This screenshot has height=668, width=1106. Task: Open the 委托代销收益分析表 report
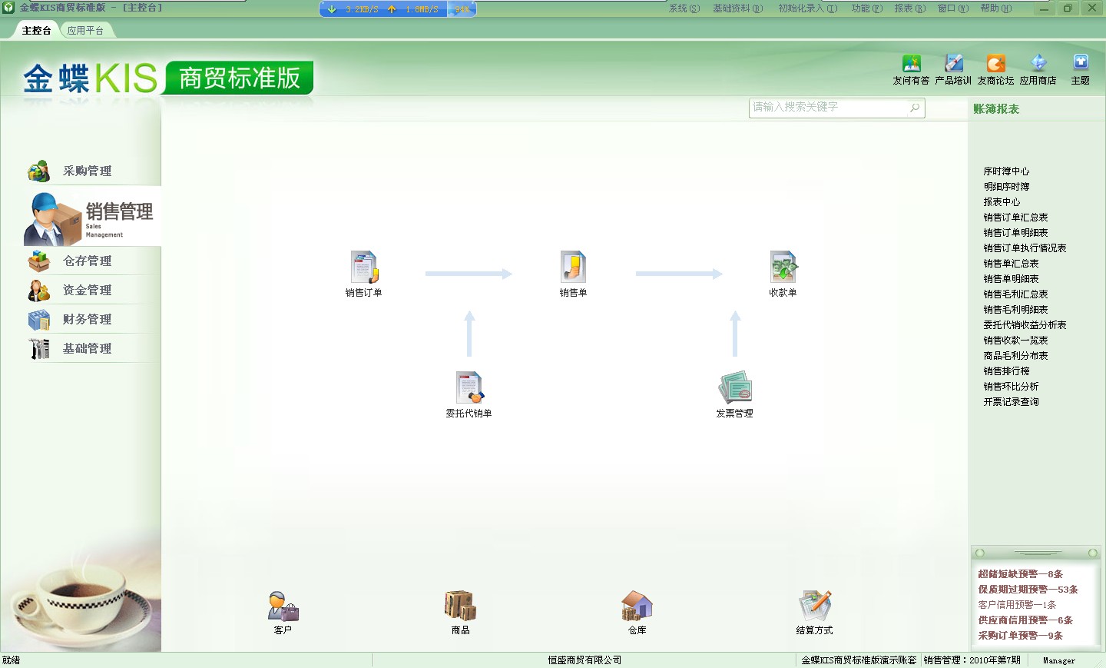[1025, 325]
